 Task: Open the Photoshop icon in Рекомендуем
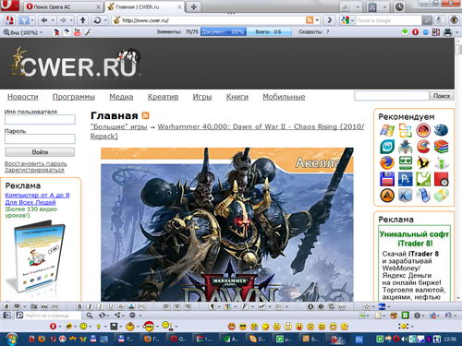tap(405, 179)
